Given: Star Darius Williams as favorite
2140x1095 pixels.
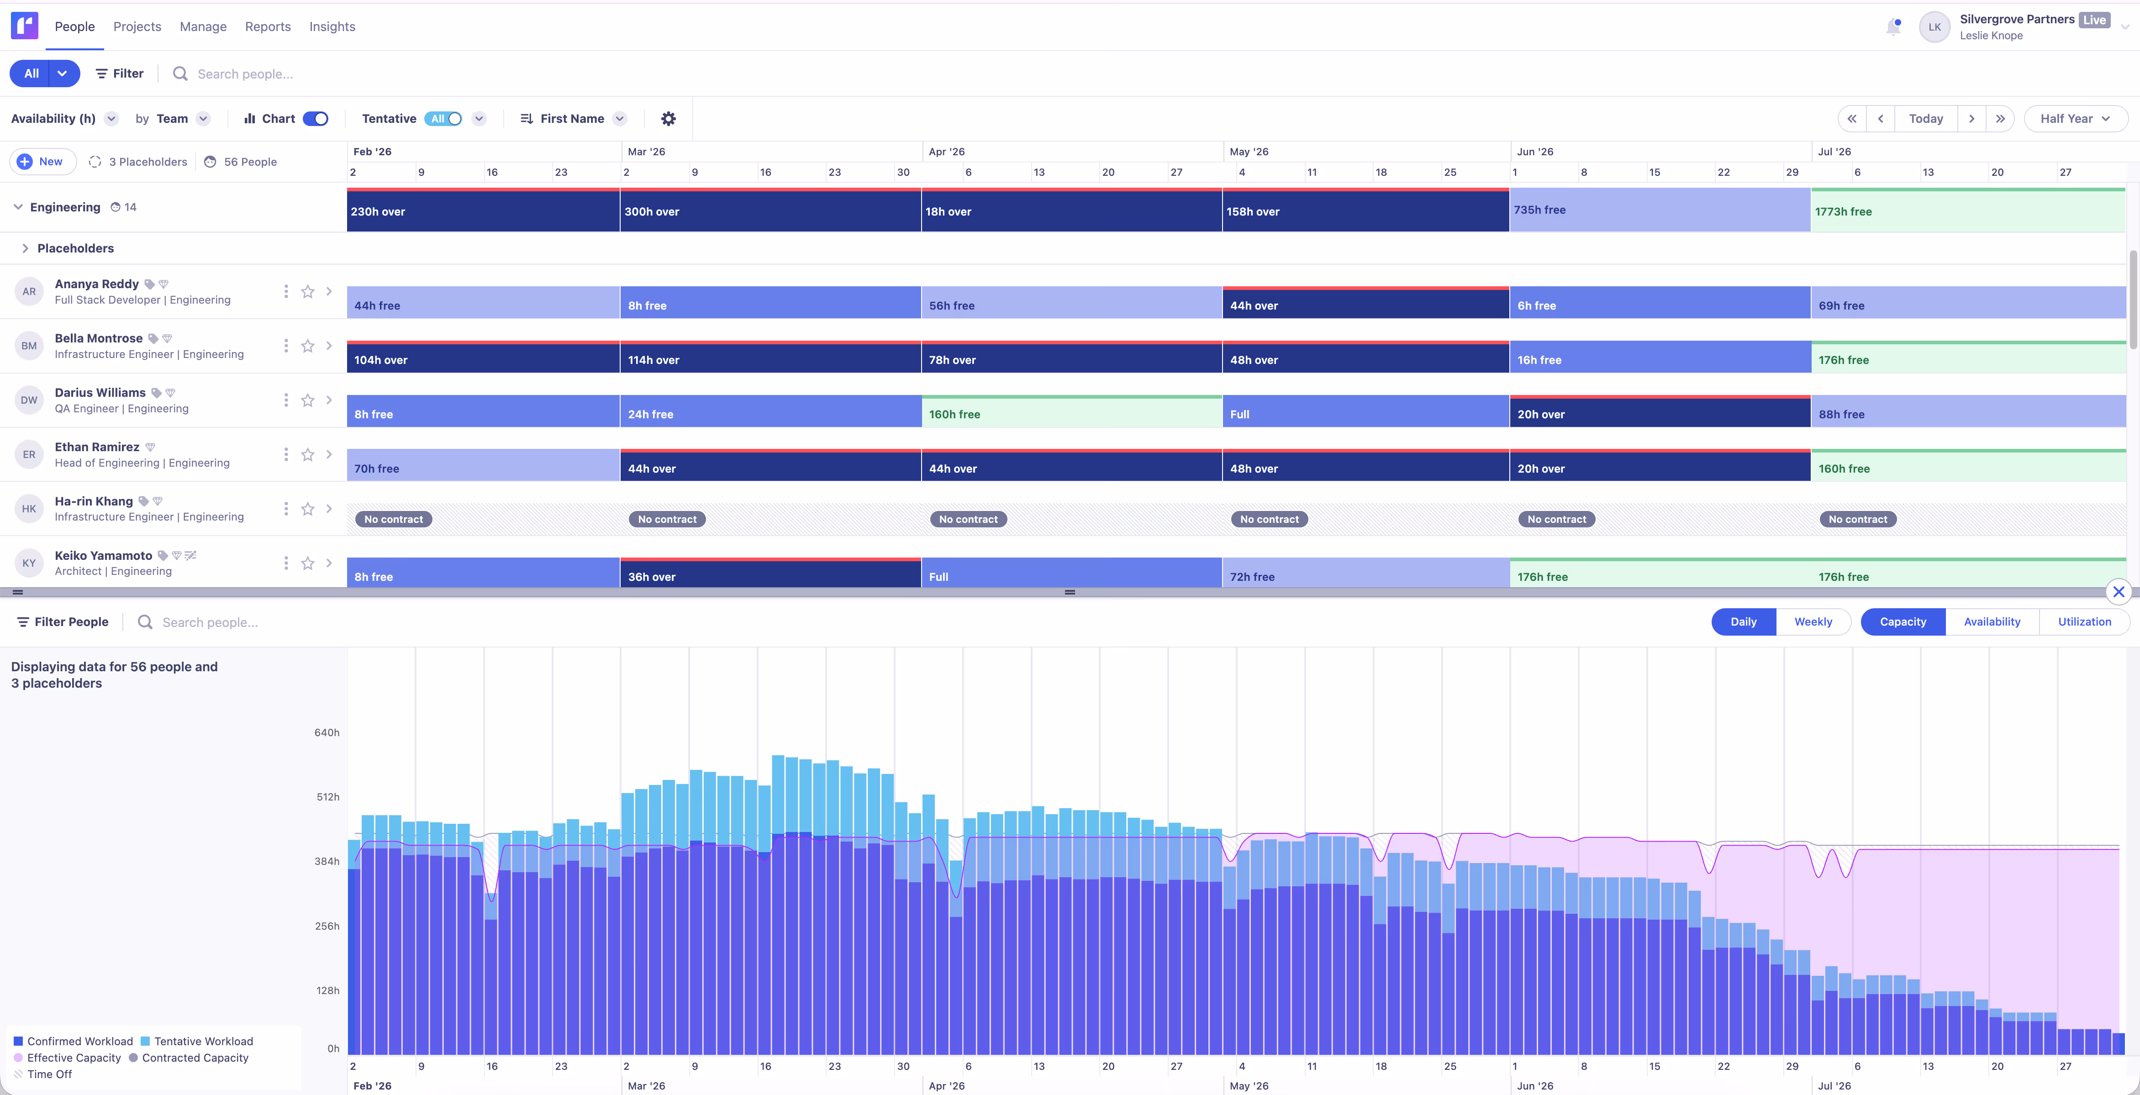Looking at the screenshot, I should 307,400.
